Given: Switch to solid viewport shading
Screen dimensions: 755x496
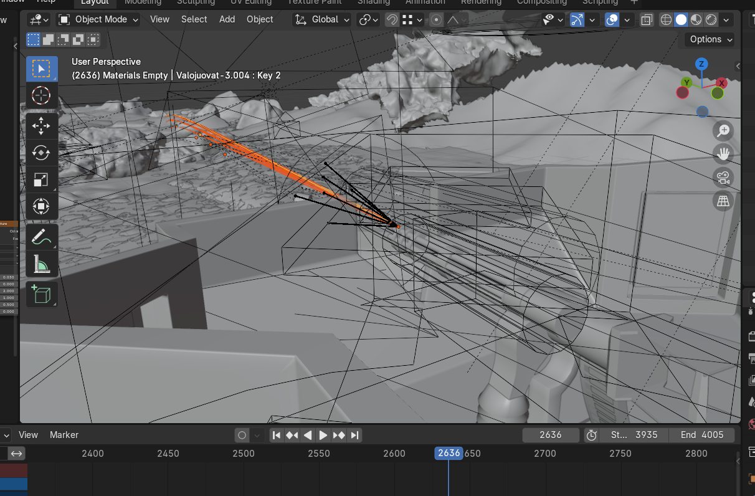Looking at the screenshot, I should point(681,20).
